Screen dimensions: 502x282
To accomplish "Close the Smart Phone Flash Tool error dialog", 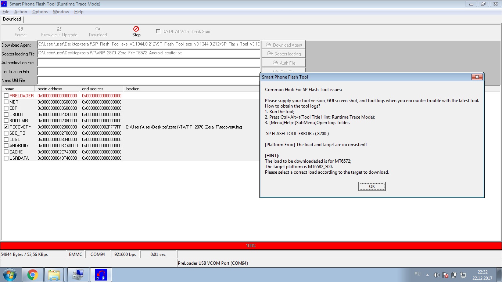I will [x=477, y=77].
